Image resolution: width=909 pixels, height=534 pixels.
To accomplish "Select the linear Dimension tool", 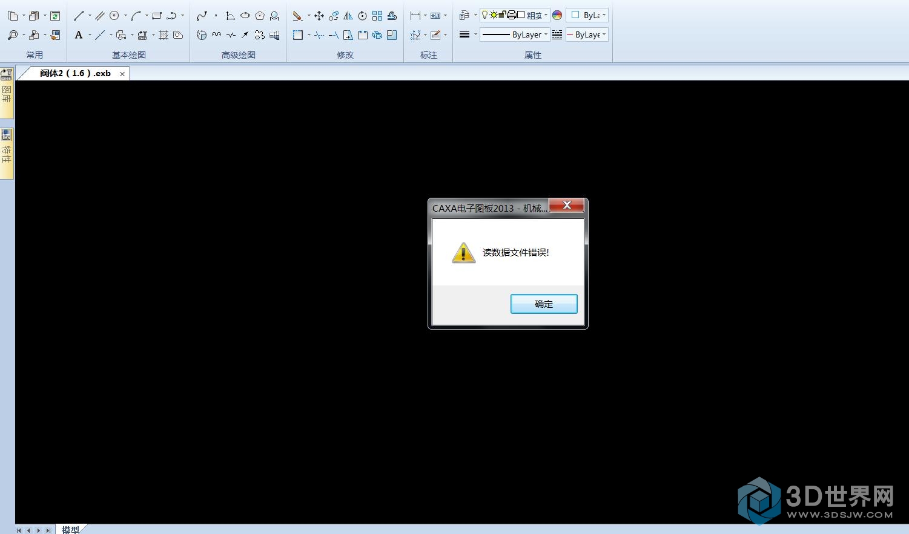I will [415, 16].
